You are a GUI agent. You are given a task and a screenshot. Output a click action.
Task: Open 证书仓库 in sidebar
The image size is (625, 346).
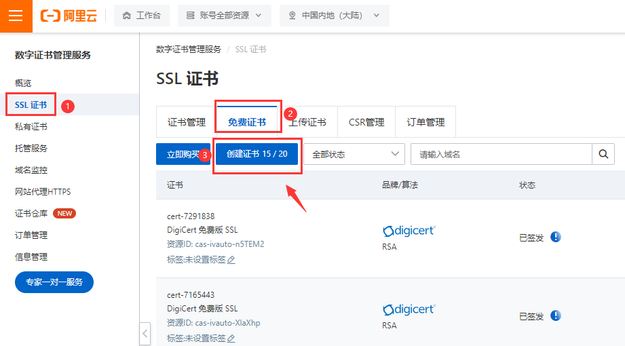point(31,213)
